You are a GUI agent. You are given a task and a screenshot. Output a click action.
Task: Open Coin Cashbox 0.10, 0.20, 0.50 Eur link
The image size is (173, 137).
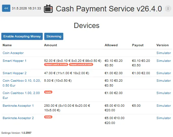click(x=22, y=83)
